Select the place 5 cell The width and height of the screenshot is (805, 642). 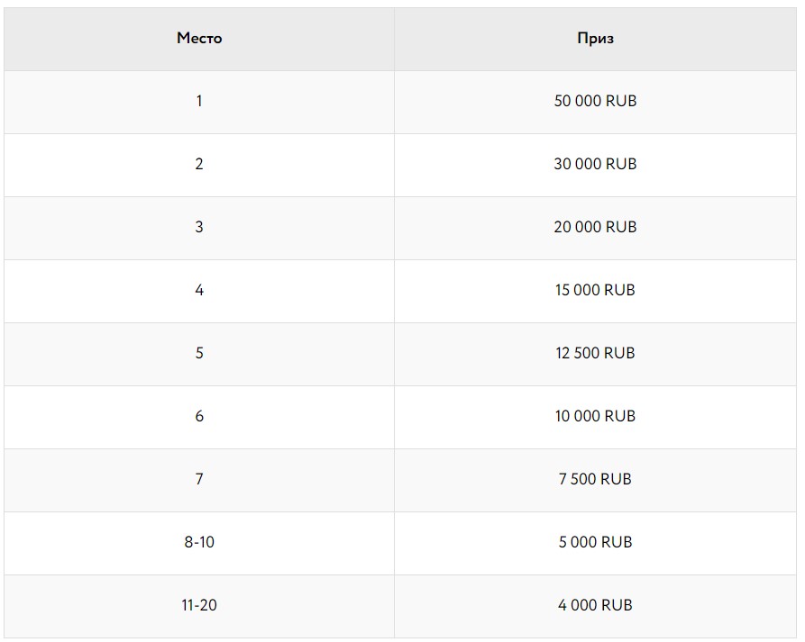click(199, 353)
